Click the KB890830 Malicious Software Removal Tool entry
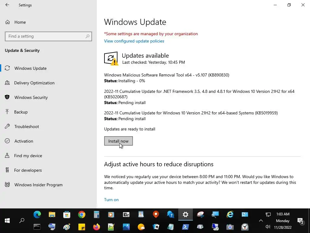The image size is (310, 233). pos(167,75)
